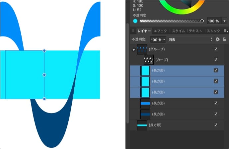Image resolution: width=229 pixels, height=149 pixels.
Task: Click the gear icon for blend options
Action: click(218, 39)
